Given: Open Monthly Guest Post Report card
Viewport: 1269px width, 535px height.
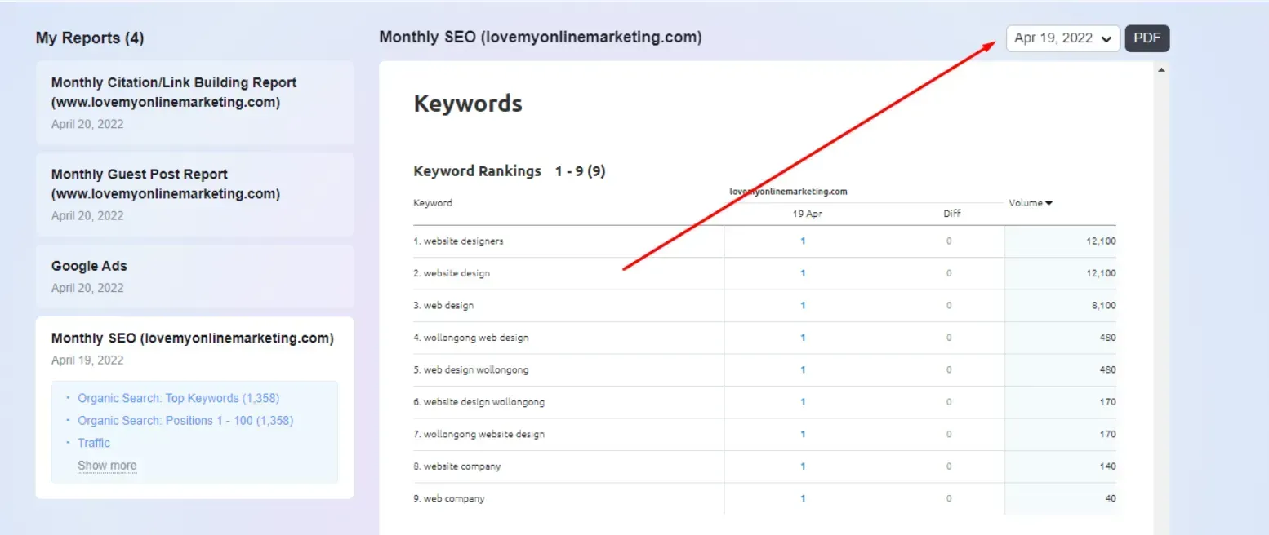Looking at the screenshot, I should tap(194, 194).
